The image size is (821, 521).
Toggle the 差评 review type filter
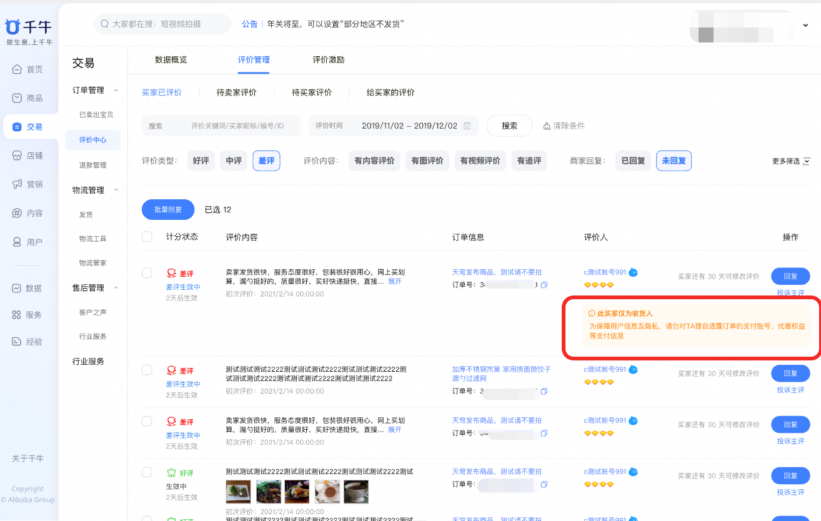pyautogui.click(x=266, y=161)
